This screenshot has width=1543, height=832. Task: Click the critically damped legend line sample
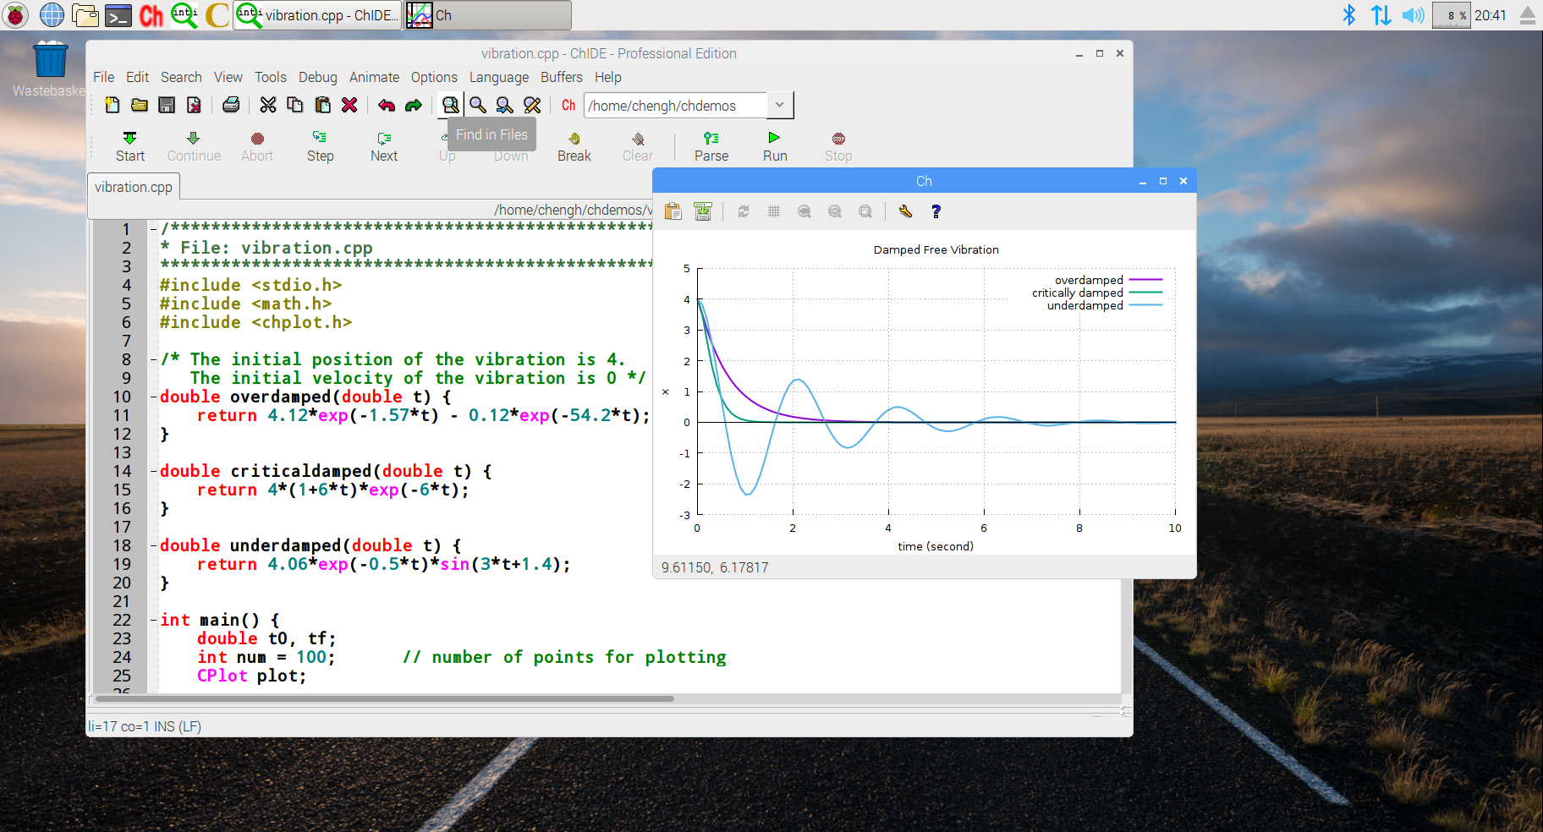1145,293
